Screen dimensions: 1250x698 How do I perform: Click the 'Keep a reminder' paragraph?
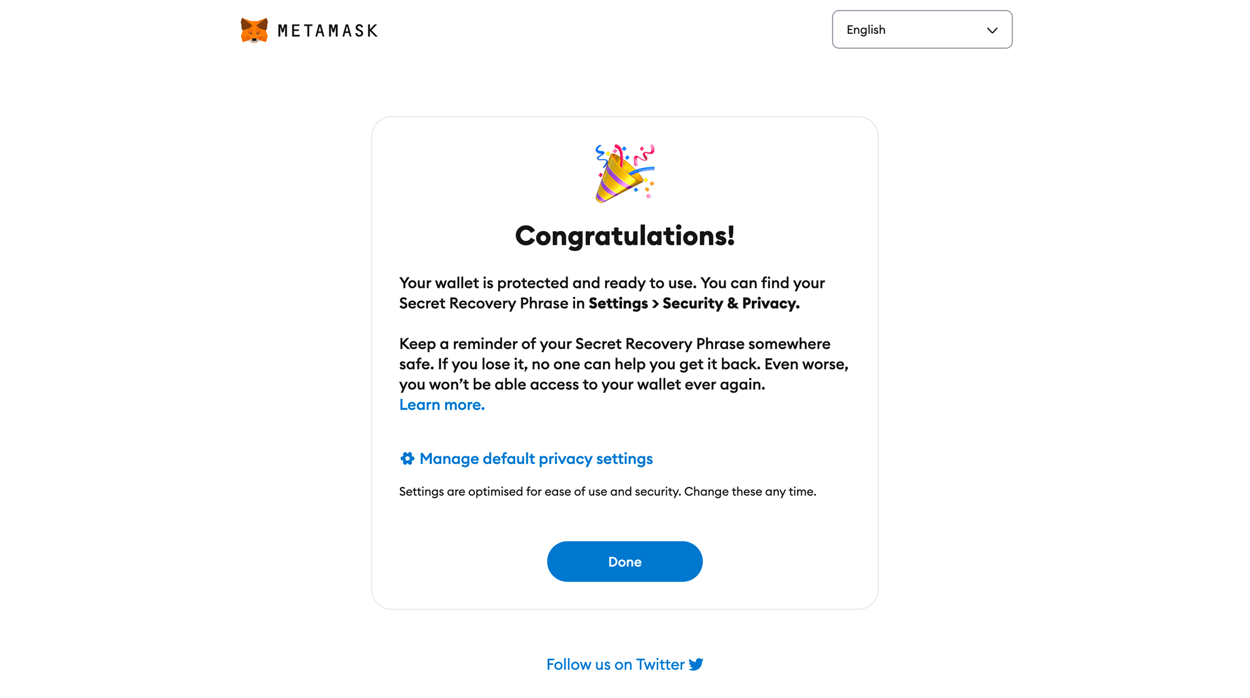pos(614,344)
